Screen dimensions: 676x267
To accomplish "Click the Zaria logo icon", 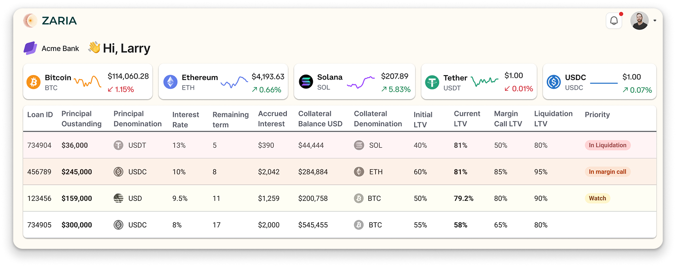I will point(30,21).
